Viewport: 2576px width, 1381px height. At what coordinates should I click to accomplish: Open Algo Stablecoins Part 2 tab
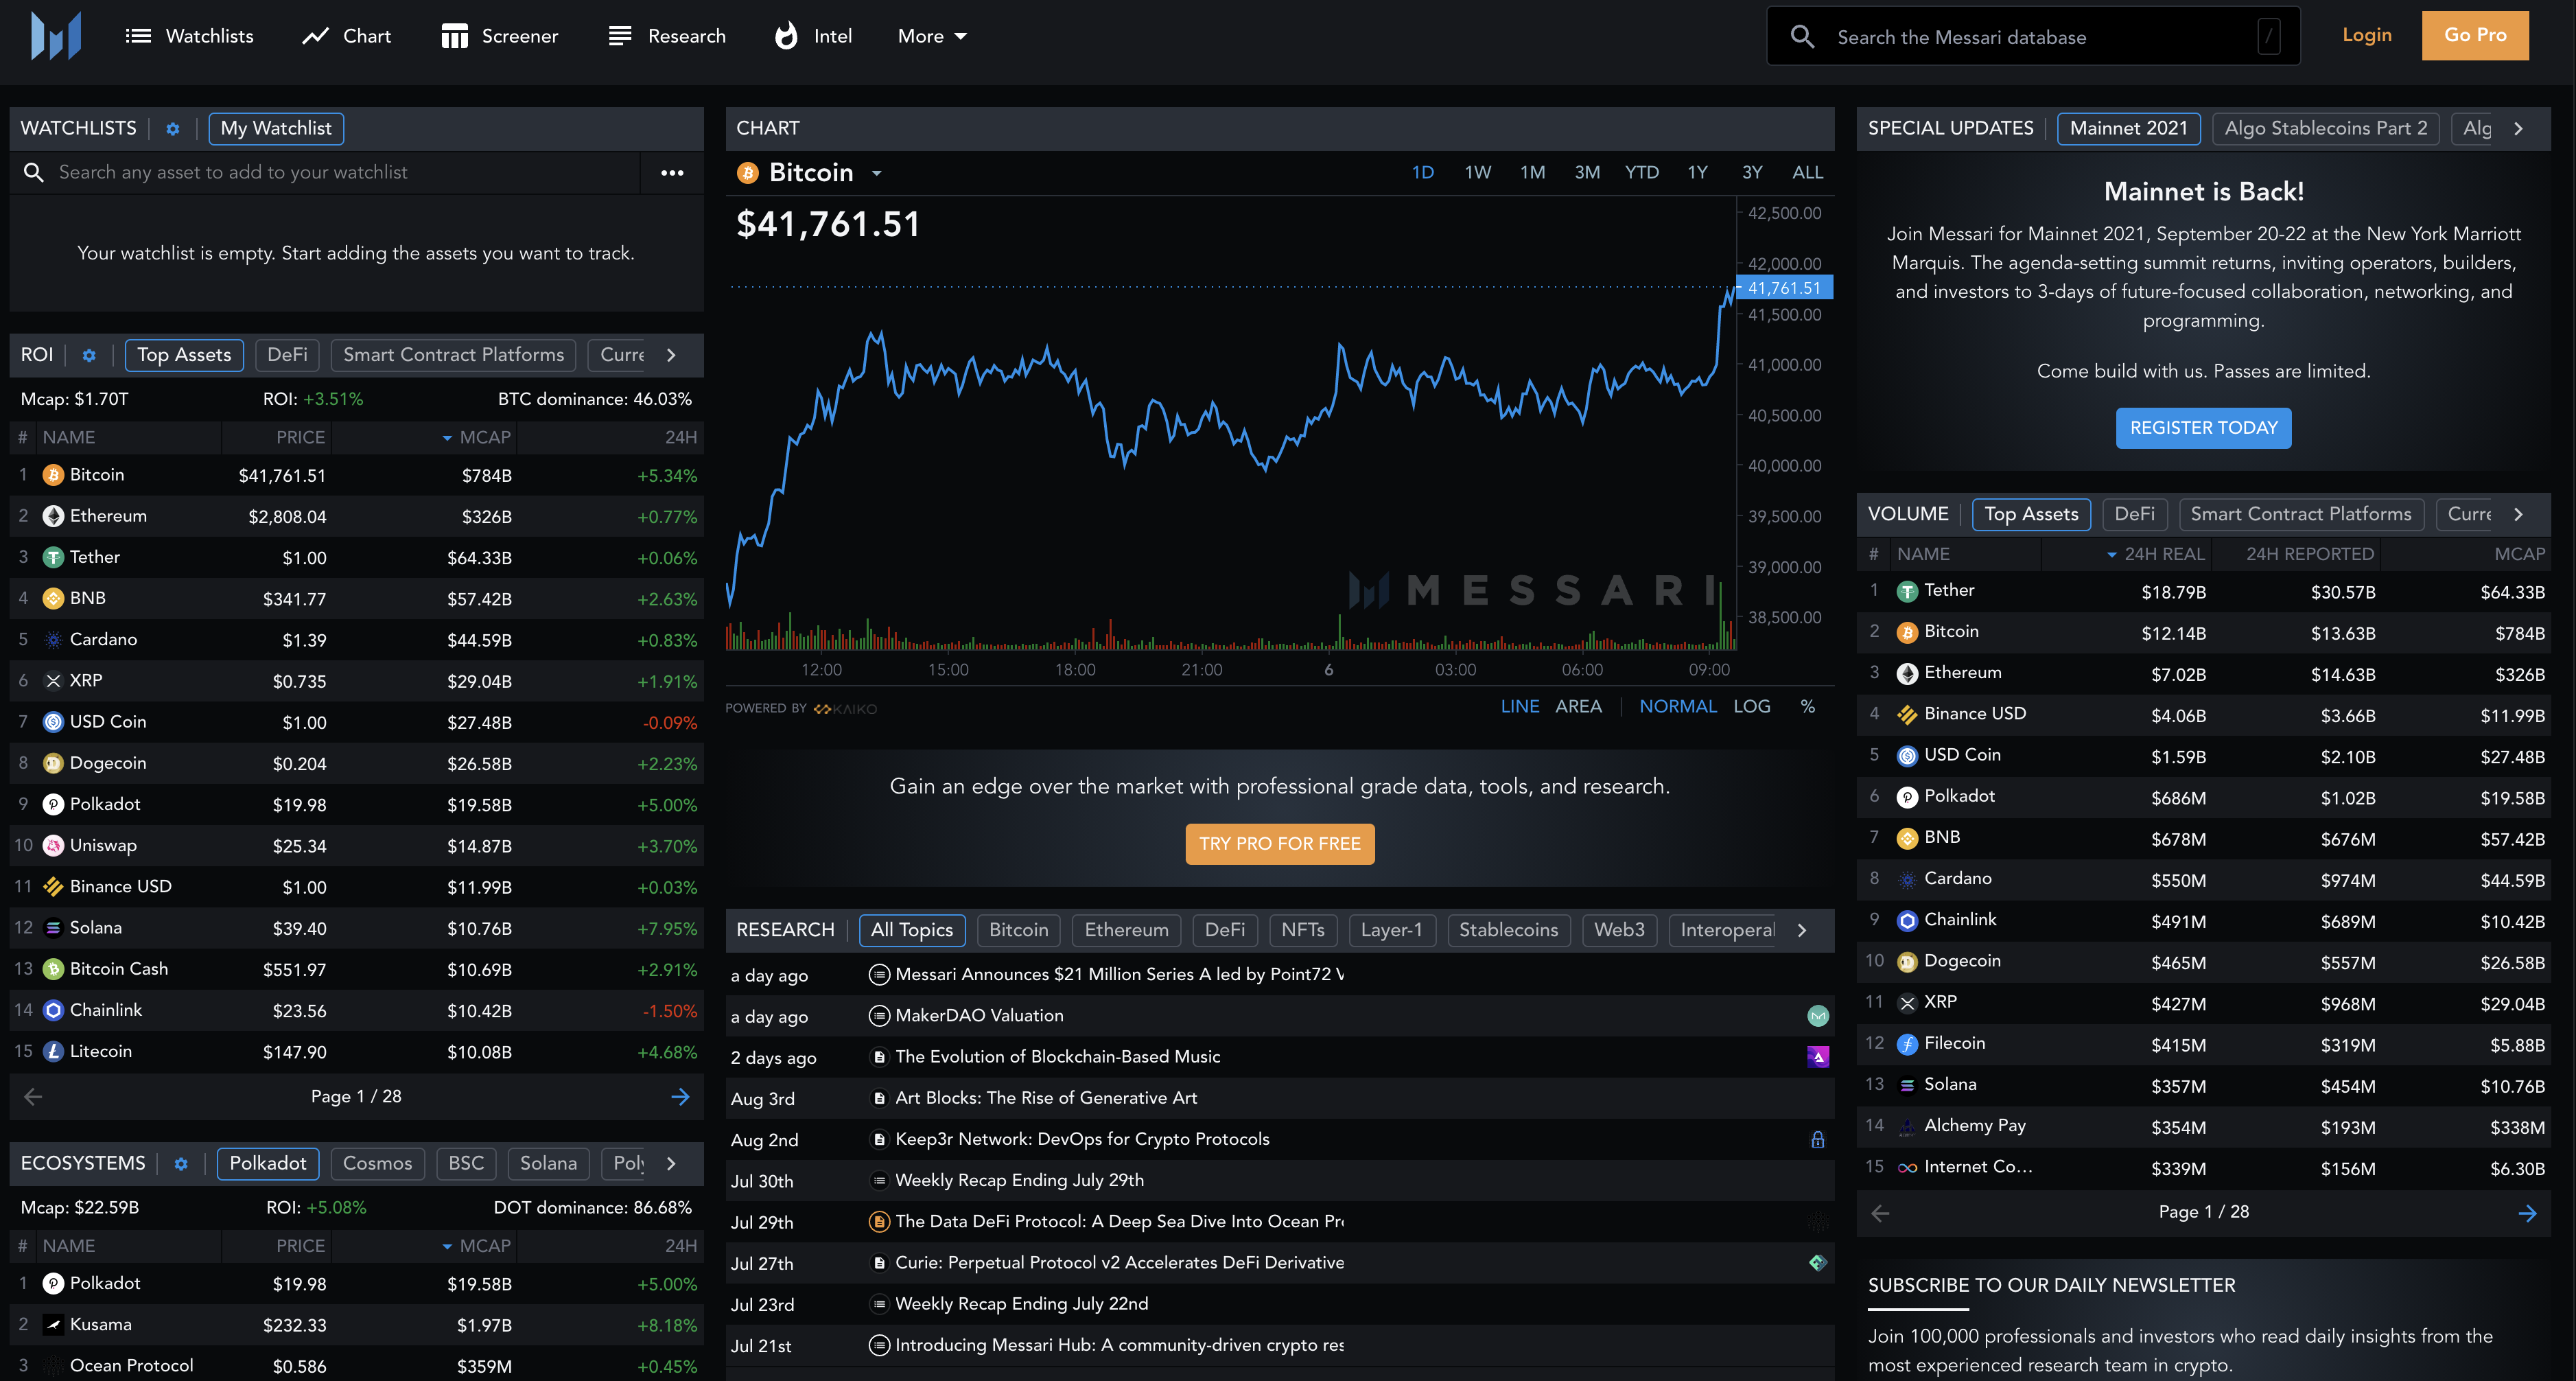tap(2325, 129)
